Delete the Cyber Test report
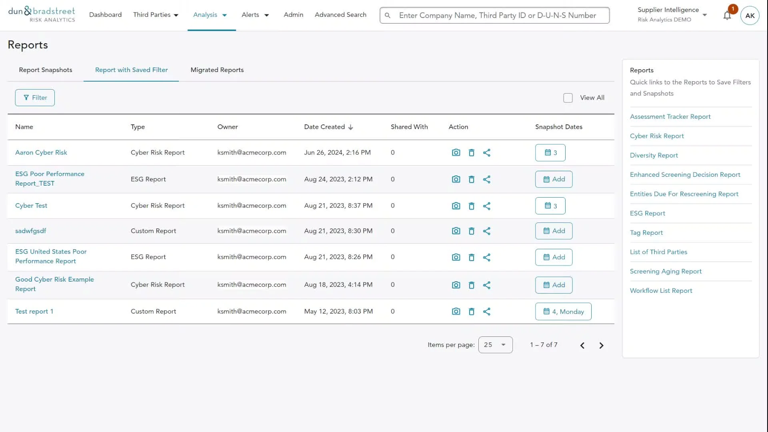 (x=471, y=206)
